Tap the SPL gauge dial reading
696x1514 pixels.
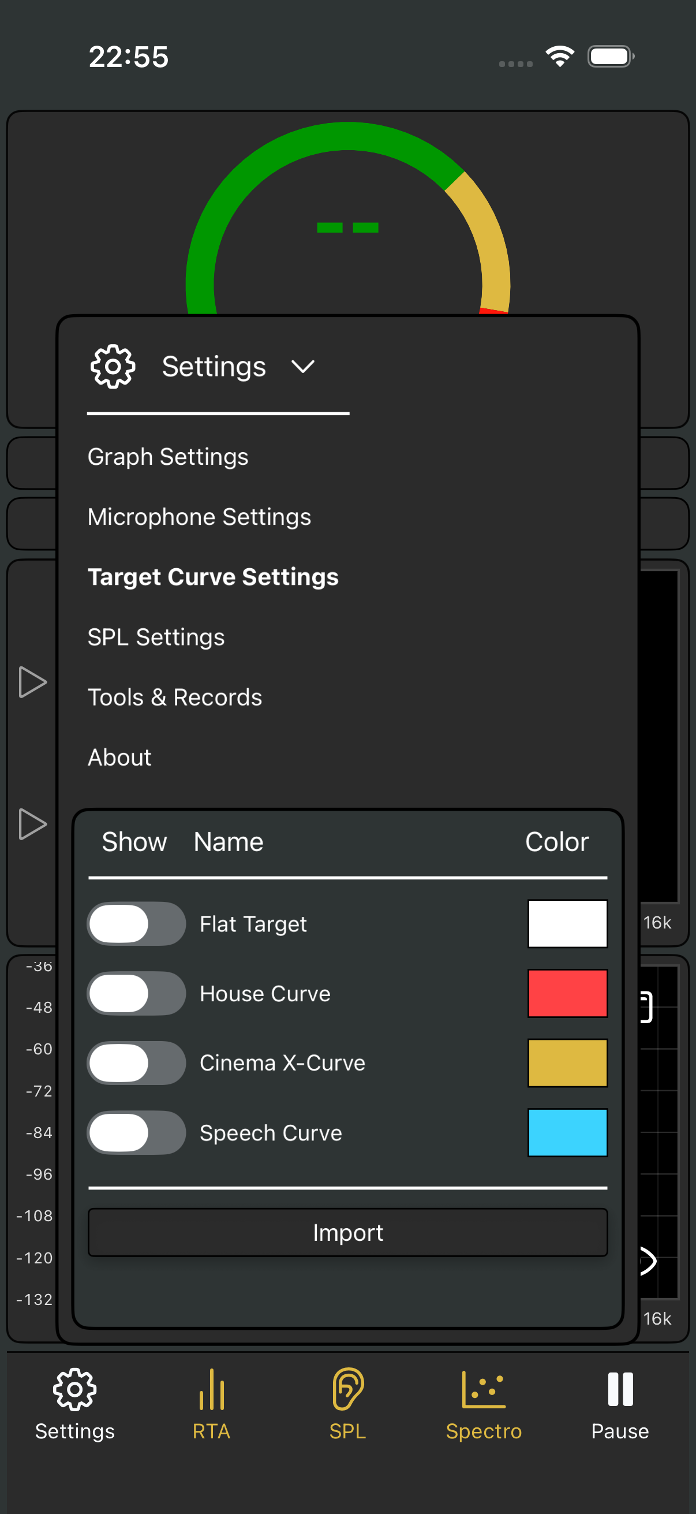click(x=347, y=228)
